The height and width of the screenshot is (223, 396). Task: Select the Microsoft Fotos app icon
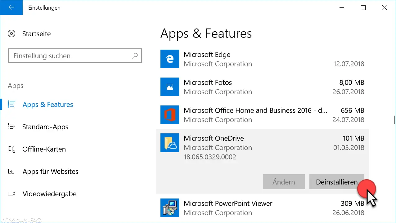click(170, 87)
